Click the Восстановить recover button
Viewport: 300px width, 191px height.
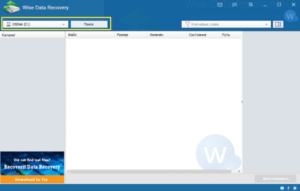point(275,178)
